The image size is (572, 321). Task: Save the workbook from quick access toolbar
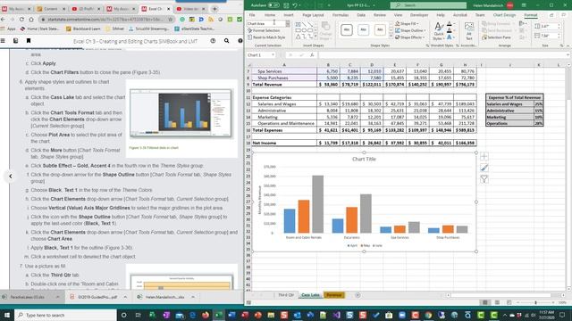point(286,5)
